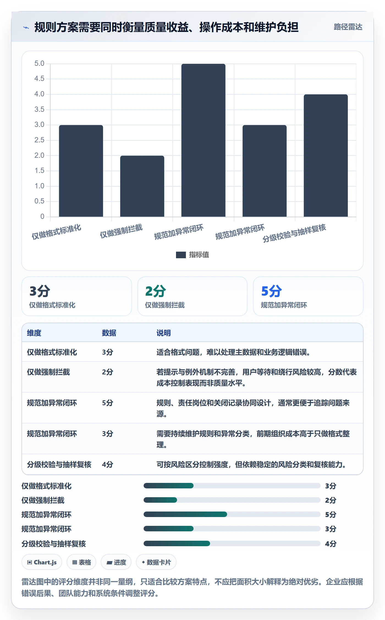
Task: Click the 数据 column header
Action: pyautogui.click(x=109, y=333)
